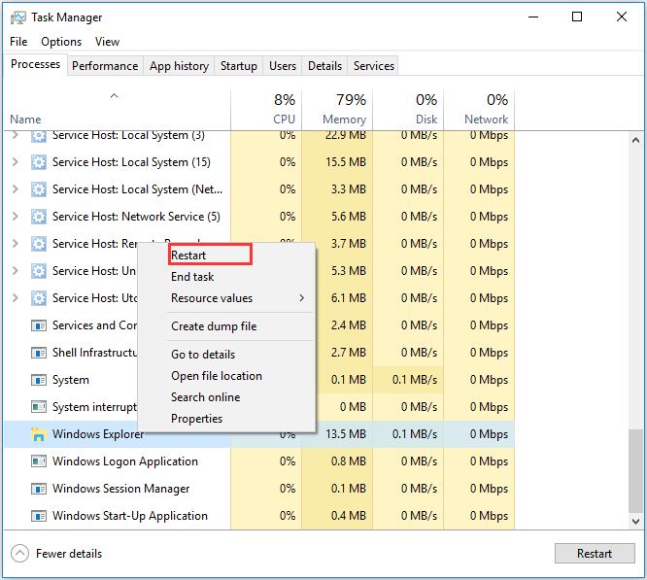Click the System process icon

pyautogui.click(x=39, y=380)
